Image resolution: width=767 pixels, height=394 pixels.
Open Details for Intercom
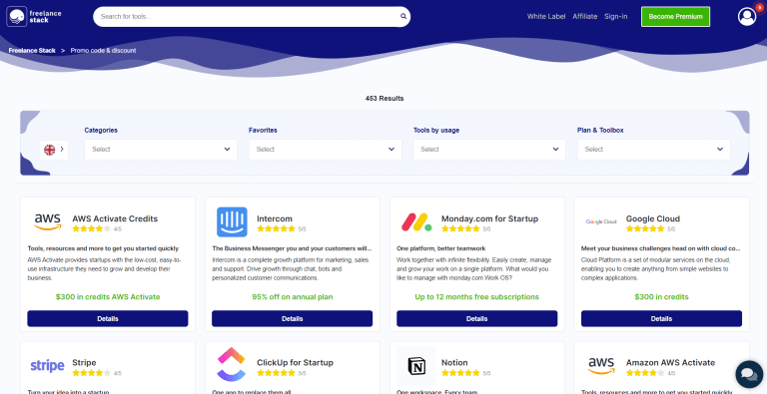pos(292,319)
